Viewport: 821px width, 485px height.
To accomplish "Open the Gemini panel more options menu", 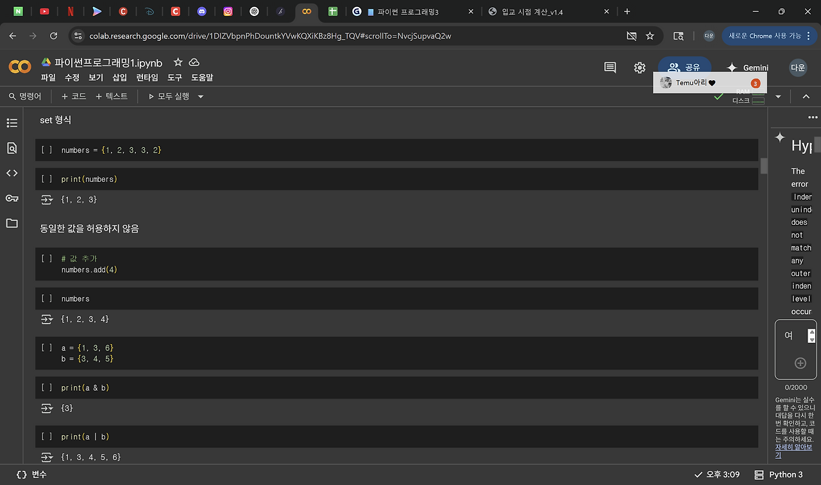I will point(813,117).
